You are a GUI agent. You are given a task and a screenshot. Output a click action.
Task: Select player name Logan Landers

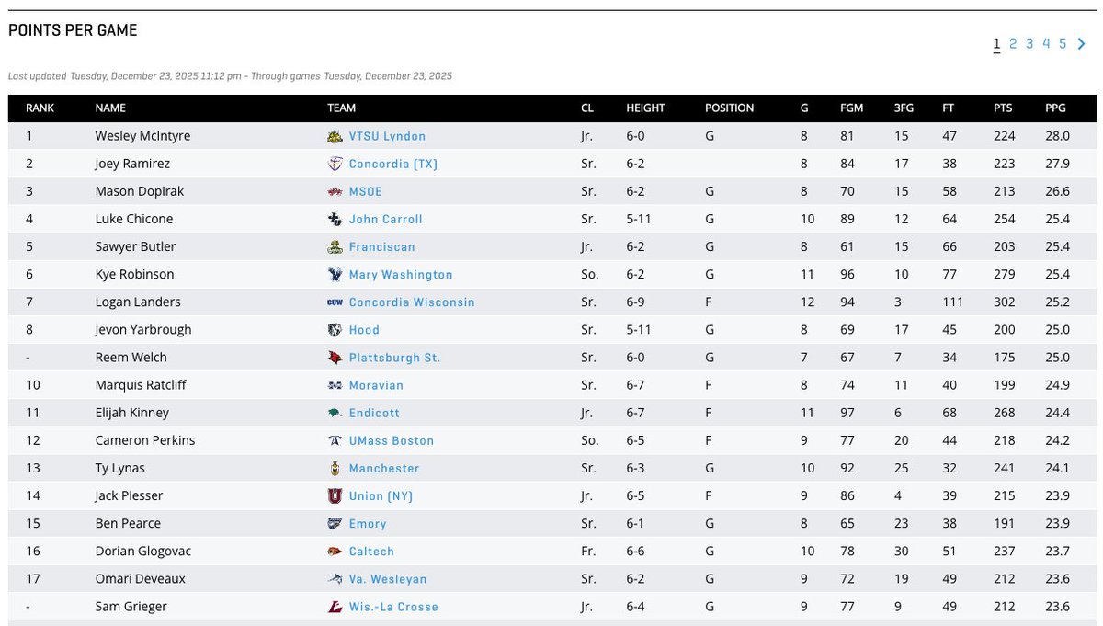(138, 302)
